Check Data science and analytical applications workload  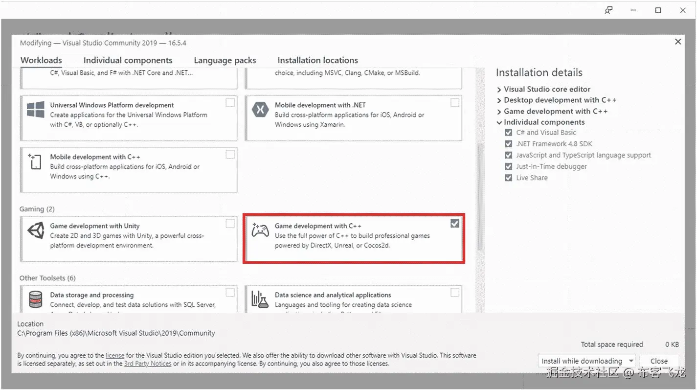coord(455,293)
